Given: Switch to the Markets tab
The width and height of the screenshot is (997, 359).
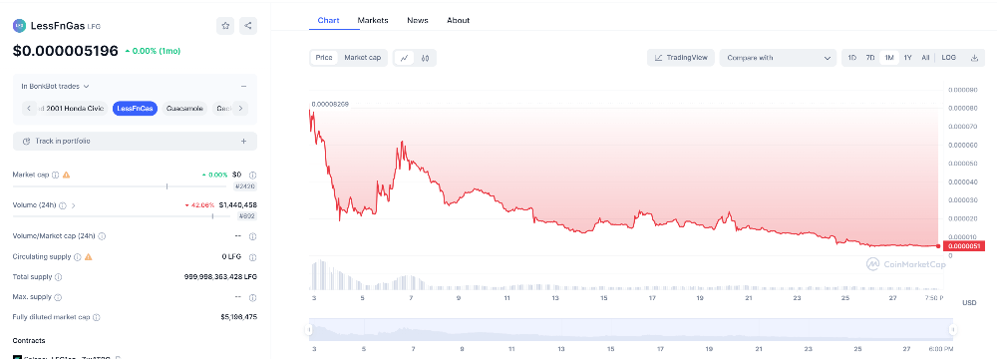Looking at the screenshot, I should pos(373,20).
